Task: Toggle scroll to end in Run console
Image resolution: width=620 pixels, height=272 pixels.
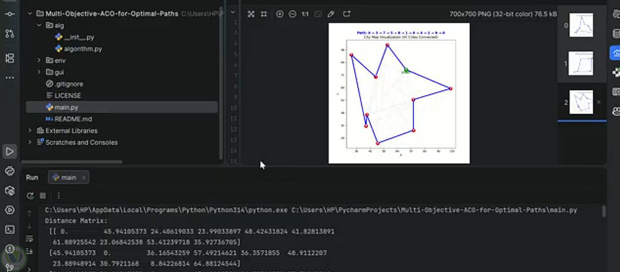Action: pos(29,251)
